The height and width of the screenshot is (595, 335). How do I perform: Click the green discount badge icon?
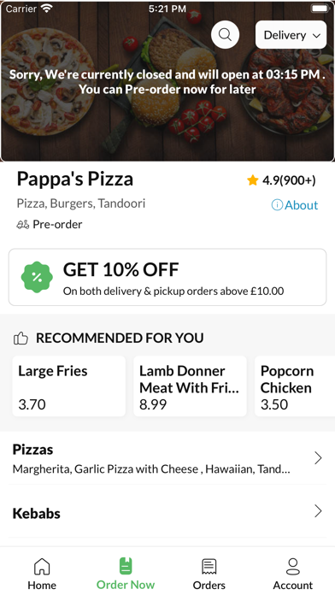(37, 277)
